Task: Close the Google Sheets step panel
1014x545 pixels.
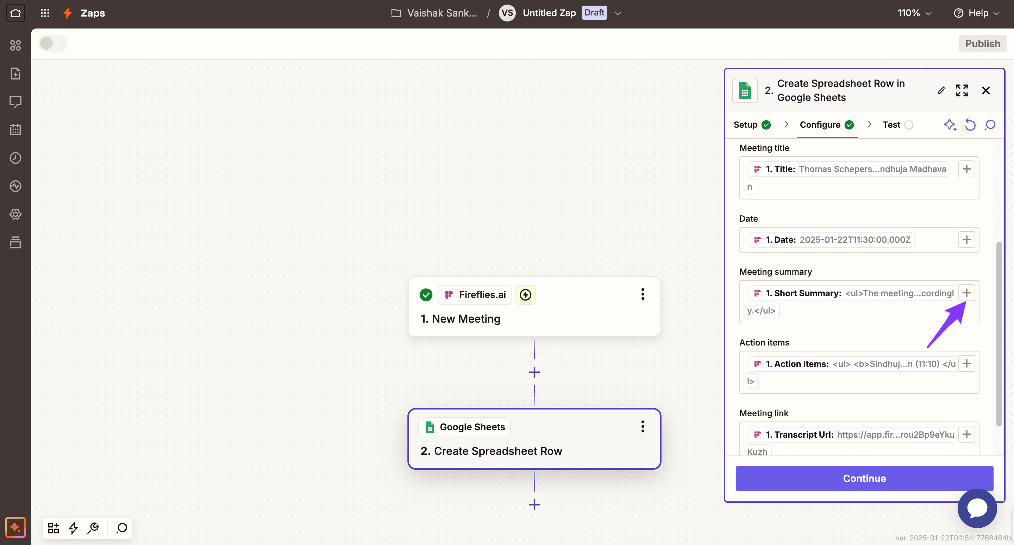Action: coord(986,90)
